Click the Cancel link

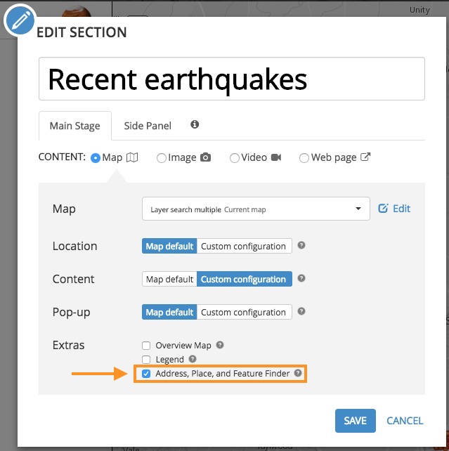(x=405, y=421)
